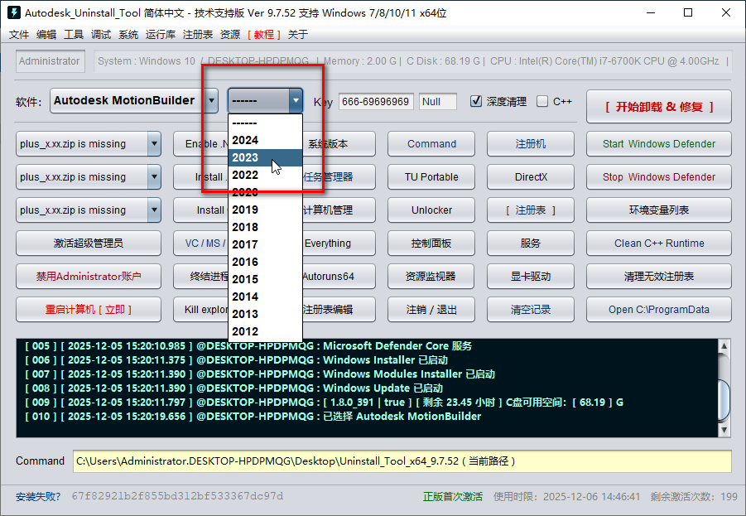Image resolution: width=746 pixels, height=516 pixels.
Task: Open the 调试 menu
Action: [x=101, y=34]
